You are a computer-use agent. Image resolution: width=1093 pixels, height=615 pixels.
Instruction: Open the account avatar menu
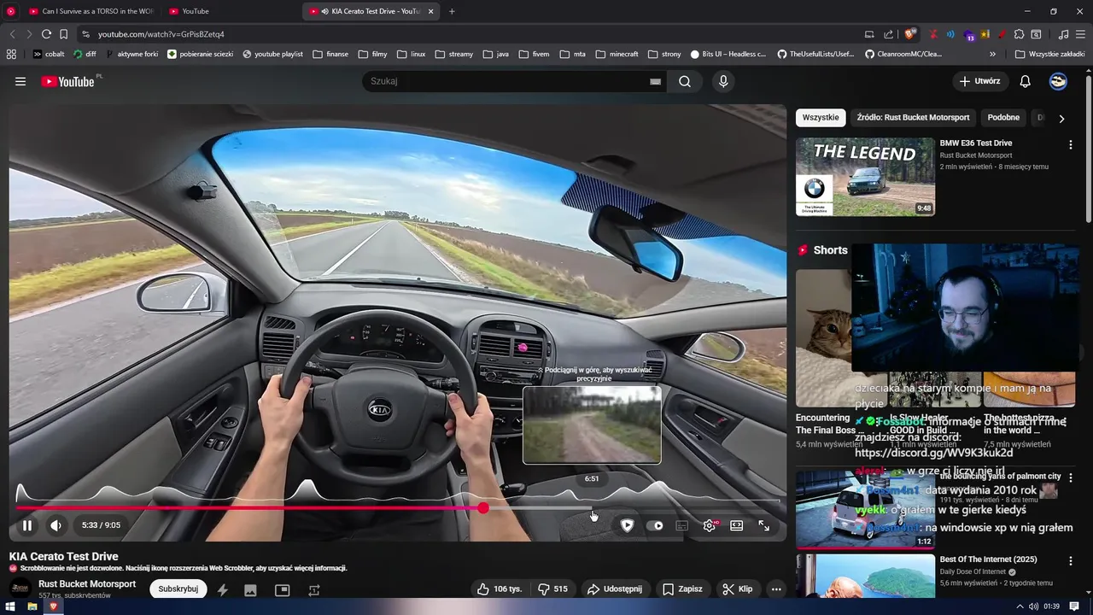[x=1058, y=81]
